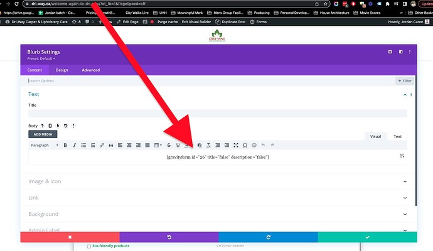The width and height of the screenshot is (433, 251).
Task: Click Duplicate Post in admin bar
Action: pos(230,22)
